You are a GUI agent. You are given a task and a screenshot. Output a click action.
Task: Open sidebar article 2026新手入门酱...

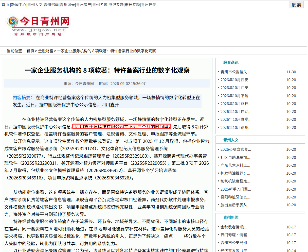pos(236,189)
